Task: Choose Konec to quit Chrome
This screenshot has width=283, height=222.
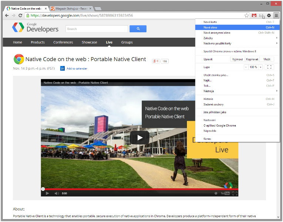Action: [237, 139]
